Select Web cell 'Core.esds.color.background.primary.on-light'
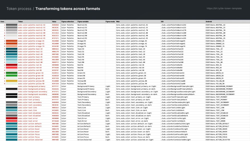The width and height of the screenshot is (250, 141). tap(136, 86)
